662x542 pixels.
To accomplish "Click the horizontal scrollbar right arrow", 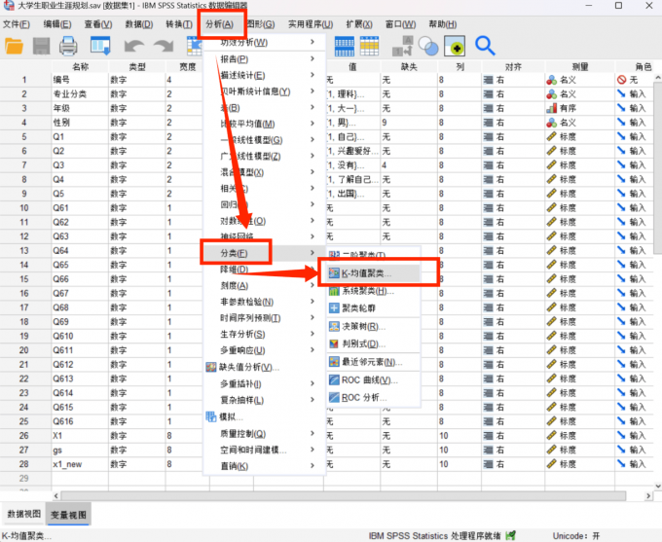I will (x=648, y=495).
